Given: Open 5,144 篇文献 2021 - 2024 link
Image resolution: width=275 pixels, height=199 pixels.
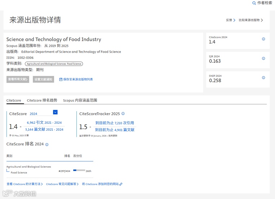Looking at the screenshot, I should (44, 130).
